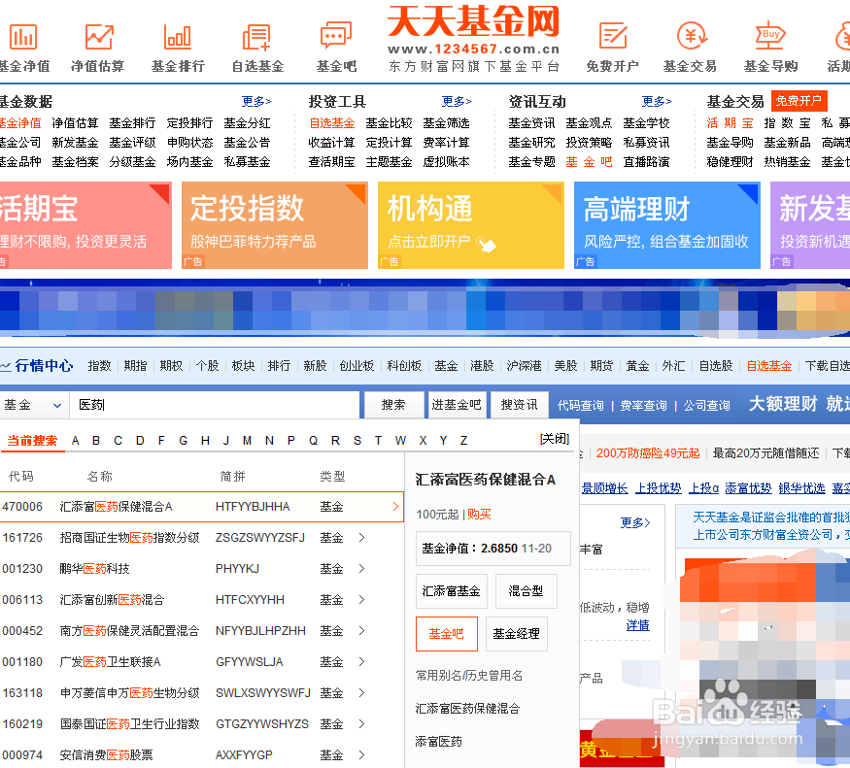Screen dimensions: 850x768
Task: Click the 购买 link for 汇添富医药保健混合A
Action: pos(479,515)
